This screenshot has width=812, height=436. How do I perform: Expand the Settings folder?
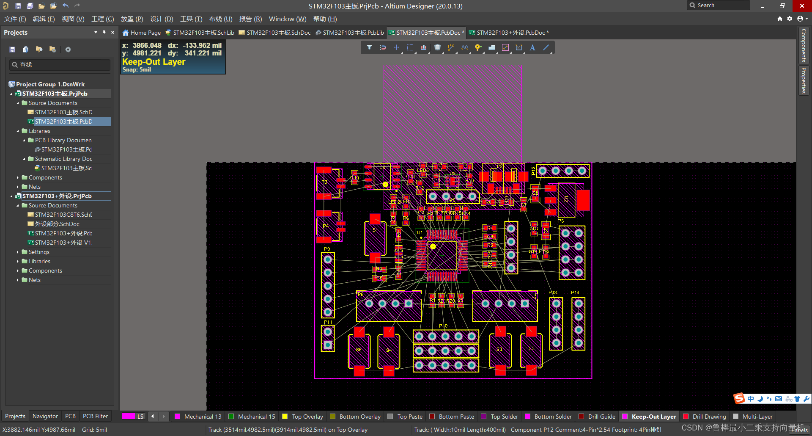click(x=18, y=252)
